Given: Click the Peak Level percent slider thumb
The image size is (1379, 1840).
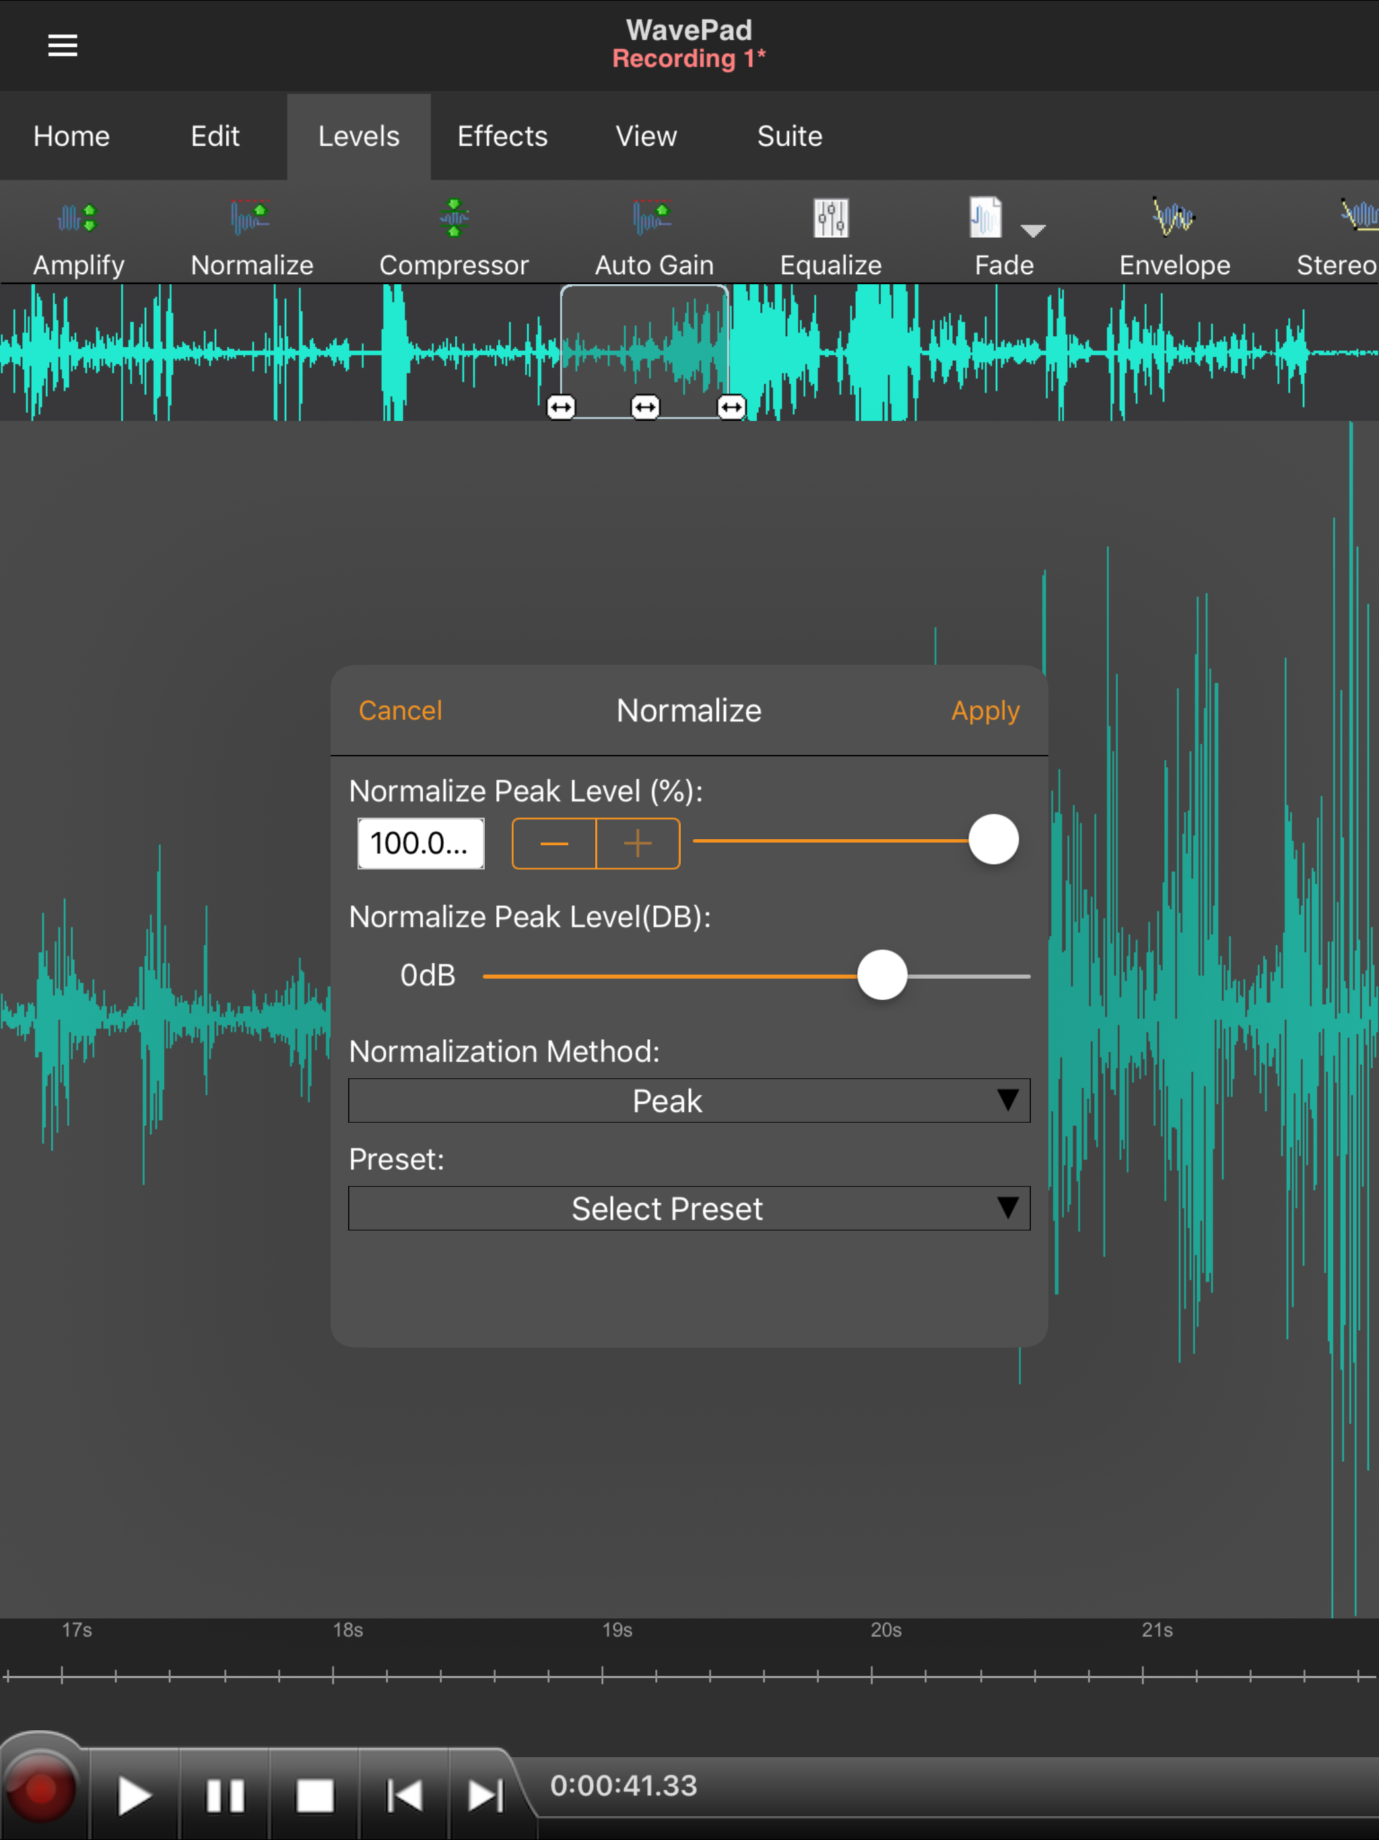Looking at the screenshot, I should point(993,840).
